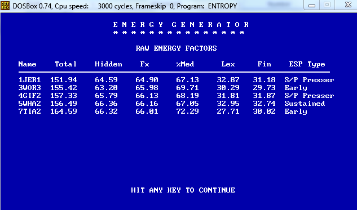
Task: Click Fin value 31.87
Action: click(264, 96)
